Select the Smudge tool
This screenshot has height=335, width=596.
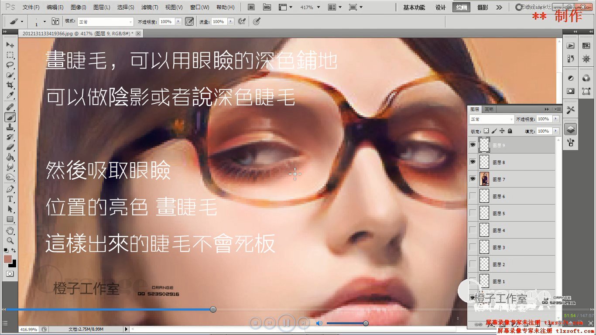(10, 167)
